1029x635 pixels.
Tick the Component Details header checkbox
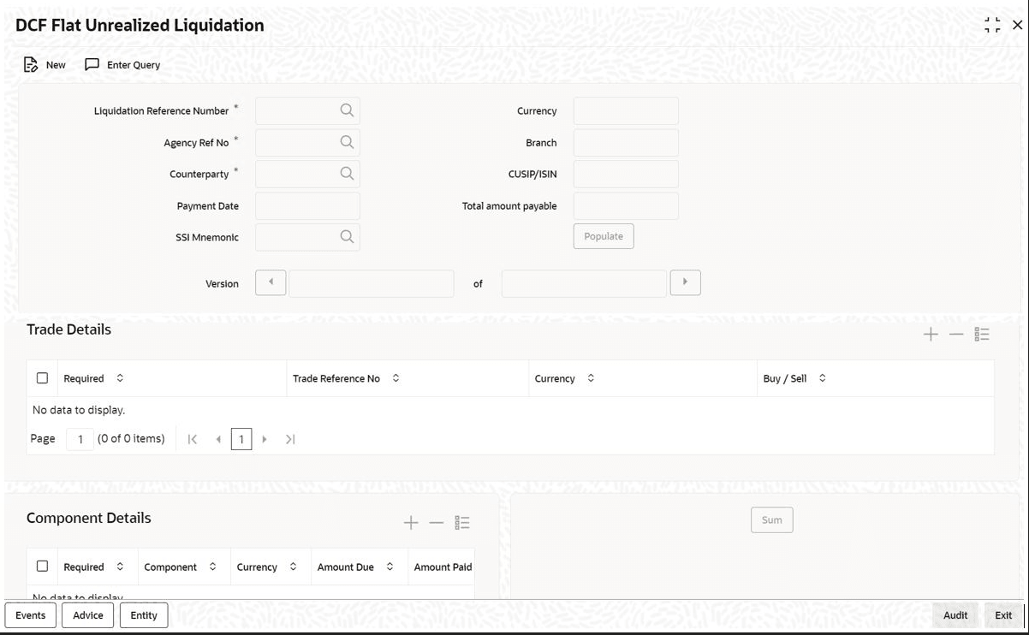click(x=42, y=567)
